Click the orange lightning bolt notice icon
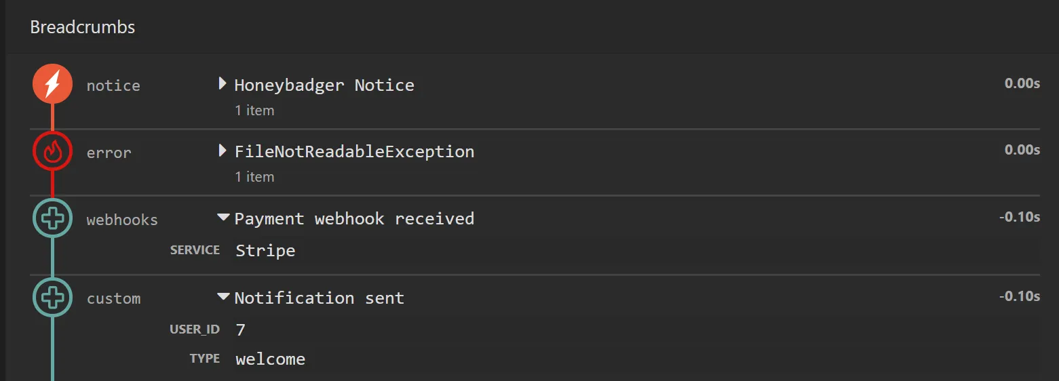Image resolution: width=1059 pixels, height=381 pixels. tap(52, 85)
